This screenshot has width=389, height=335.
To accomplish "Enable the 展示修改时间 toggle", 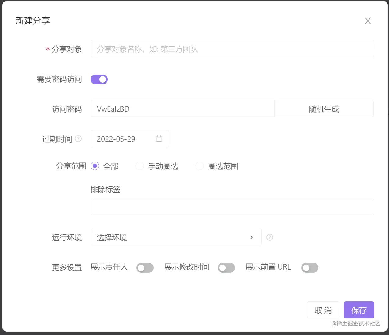I will pos(226,267).
